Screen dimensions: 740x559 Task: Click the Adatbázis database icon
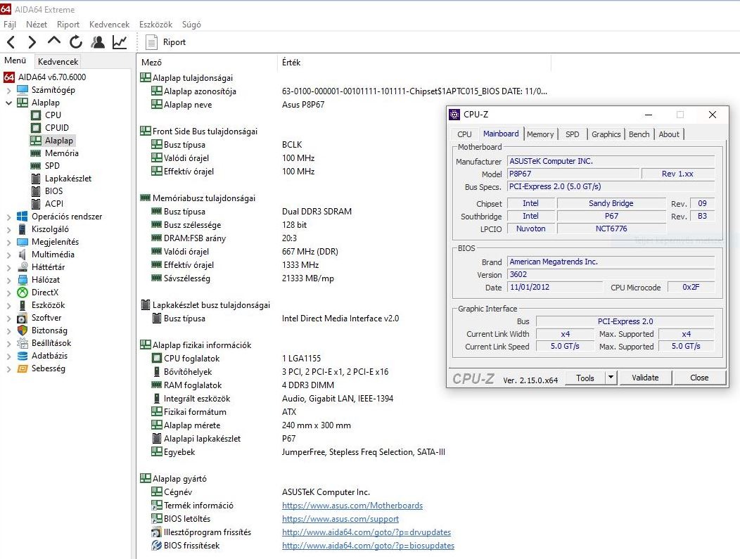[x=23, y=356]
